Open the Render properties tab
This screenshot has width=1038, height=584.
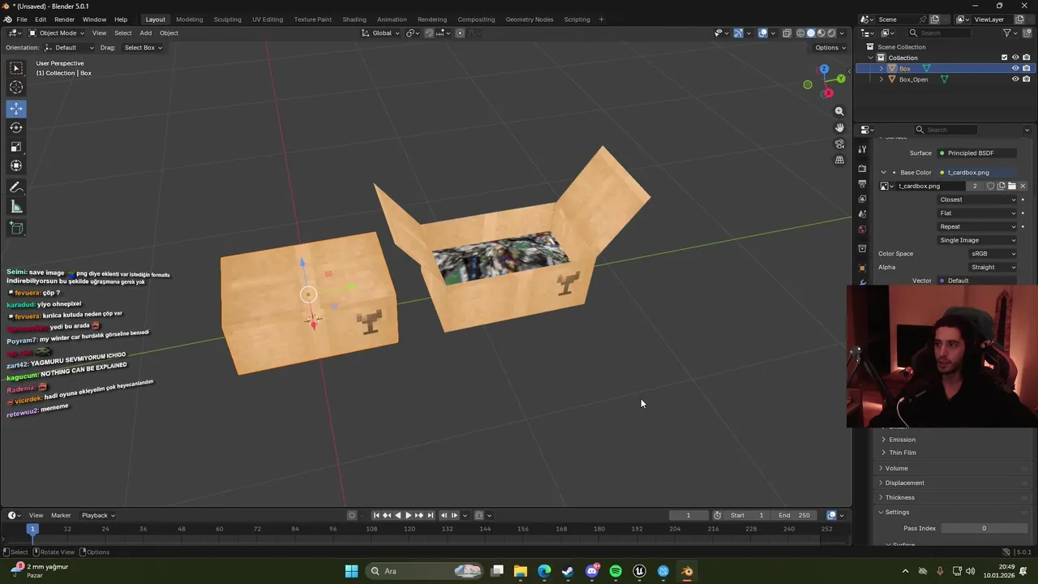(x=862, y=168)
